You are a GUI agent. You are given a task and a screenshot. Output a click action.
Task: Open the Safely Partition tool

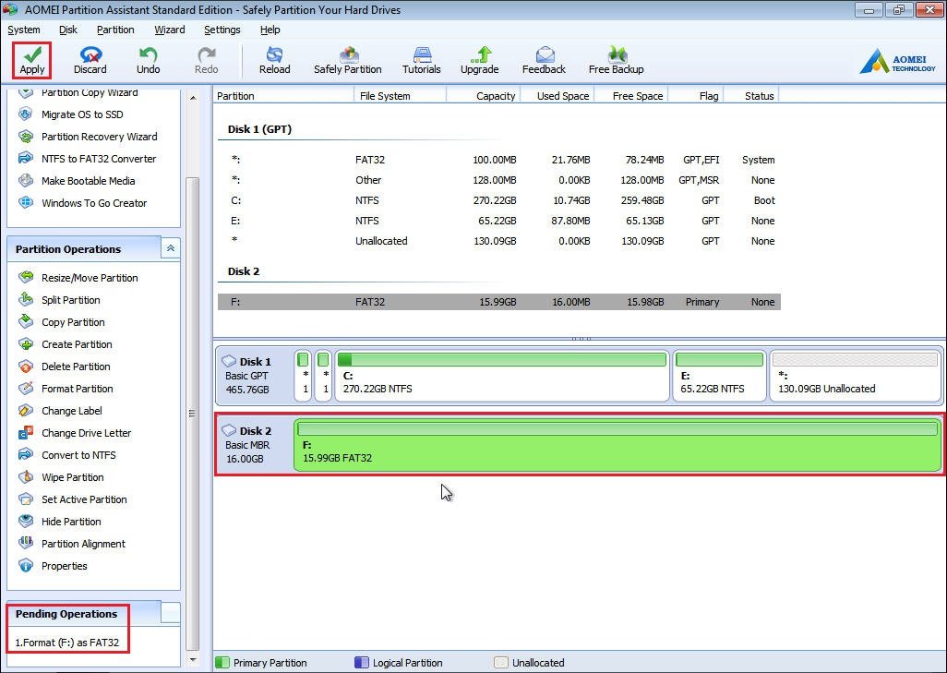coord(348,55)
